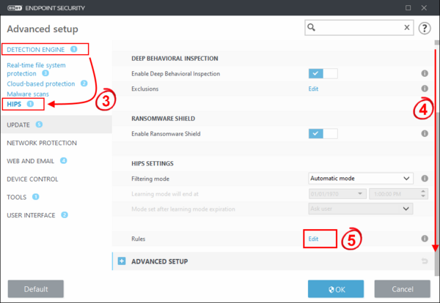The width and height of the screenshot is (440, 303).
Task: Clear the search field with X
Action: pyautogui.click(x=407, y=27)
